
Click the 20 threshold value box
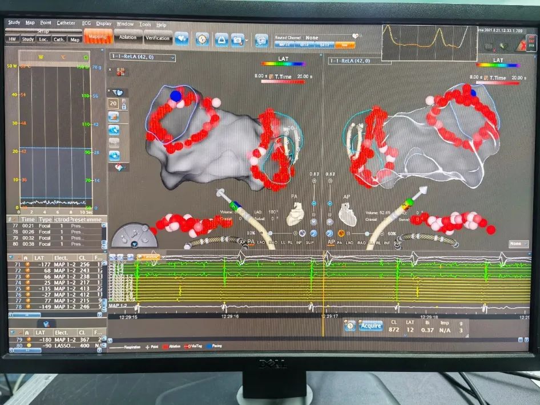tap(113, 103)
